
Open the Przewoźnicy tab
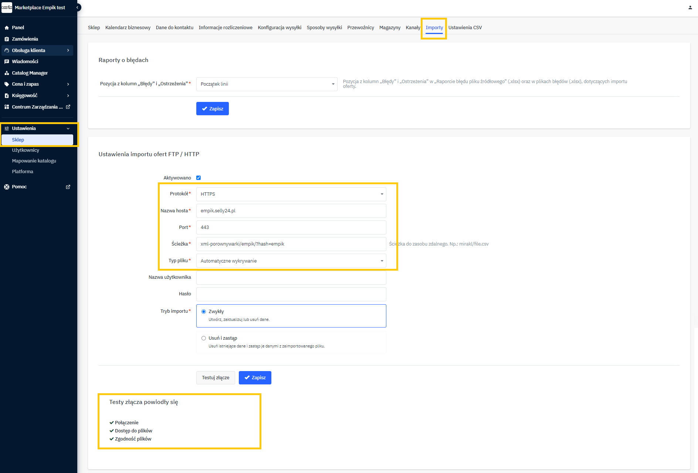coord(360,28)
